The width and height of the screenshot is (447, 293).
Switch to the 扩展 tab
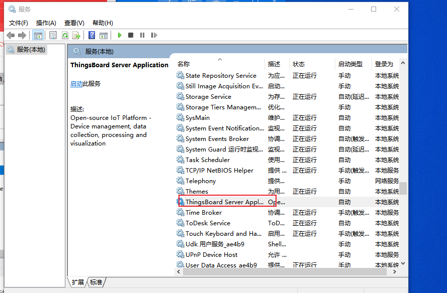(77, 282)
